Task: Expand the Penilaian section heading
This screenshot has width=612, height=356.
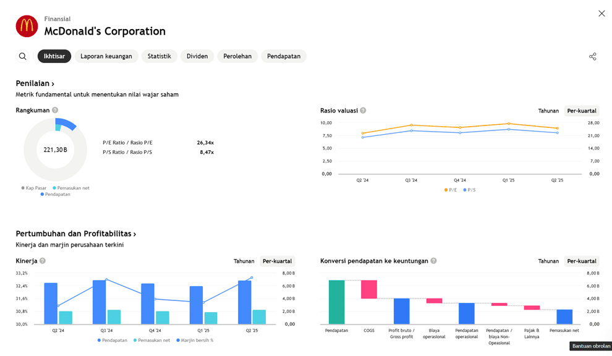Action: pyautogui.click(x=35, y=83)
